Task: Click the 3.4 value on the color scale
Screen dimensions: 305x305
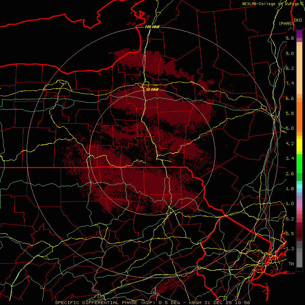Action: [290, 159]
